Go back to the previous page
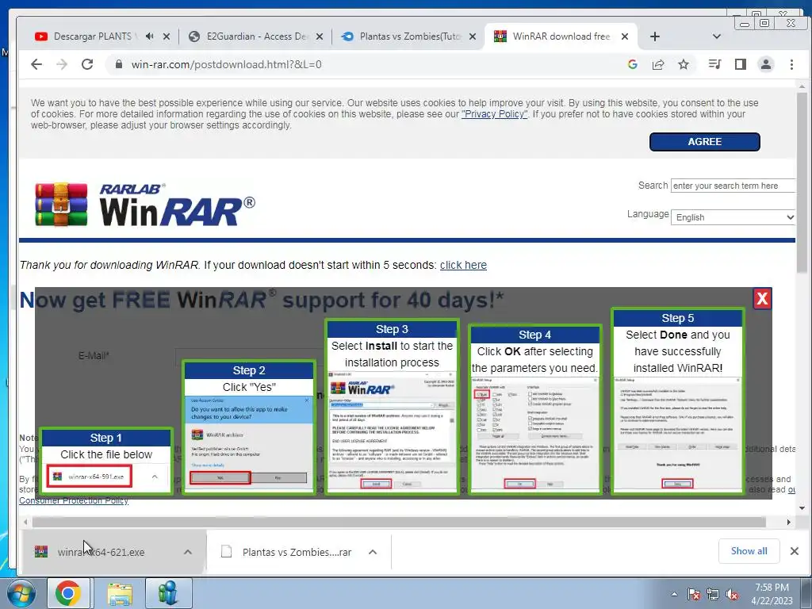The width and height of the screenshot is (812, 609). (36, 64)
